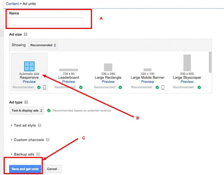Select the Automatic size Responsive icon
The image size is (224, 175).
tap(29, 66)
